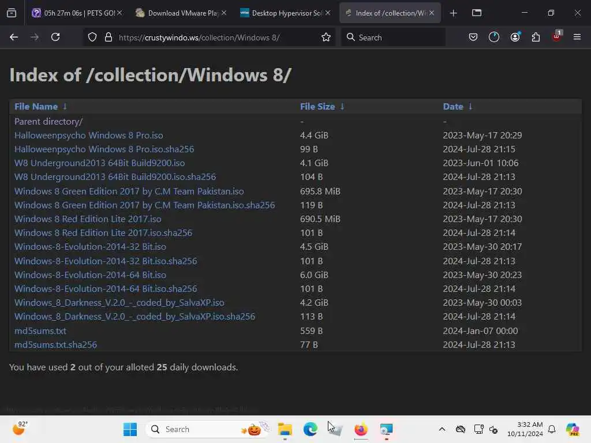Screen dimensions: 591x443
Task: Open the md5sums.txt file
Action: pyautogui.click(x=40, y=331)
